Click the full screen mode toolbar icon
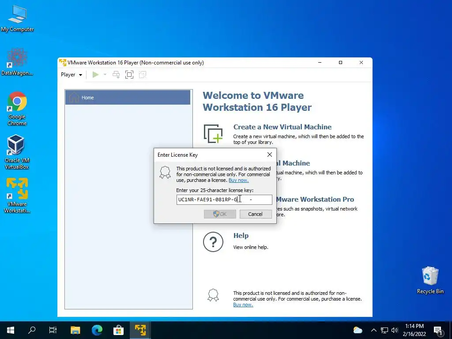The image size is (452, 339). point(129,75)
